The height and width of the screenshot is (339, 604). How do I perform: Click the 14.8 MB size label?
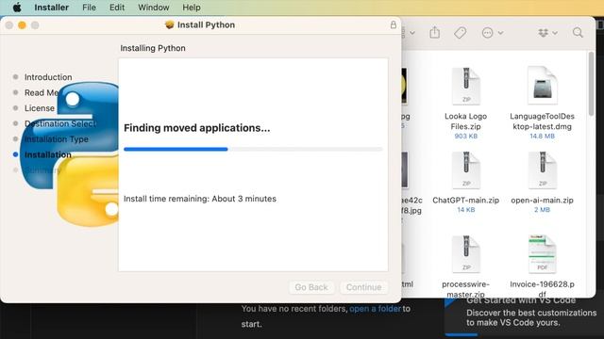pyautogui.click(x=542, y=136)
